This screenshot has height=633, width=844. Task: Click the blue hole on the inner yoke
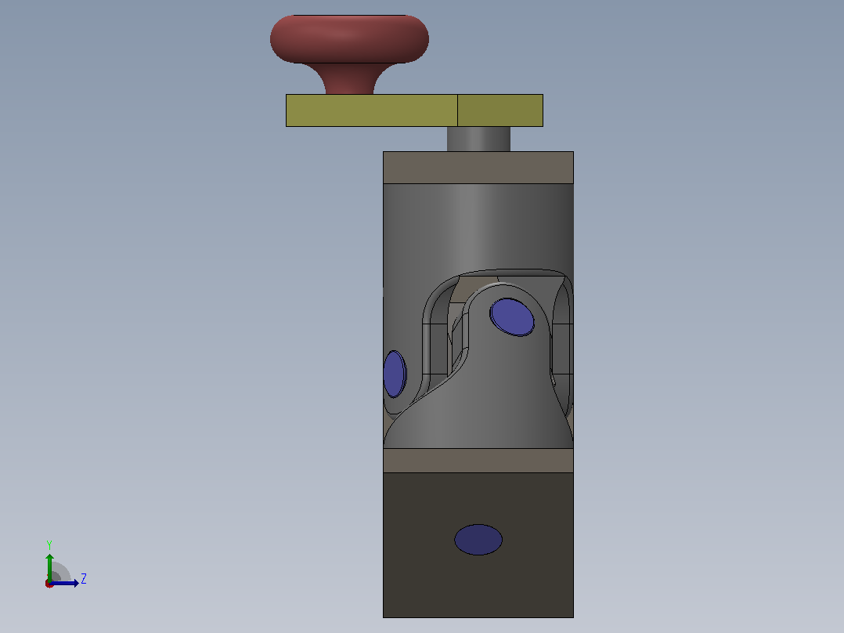click(x=512, y=317)
